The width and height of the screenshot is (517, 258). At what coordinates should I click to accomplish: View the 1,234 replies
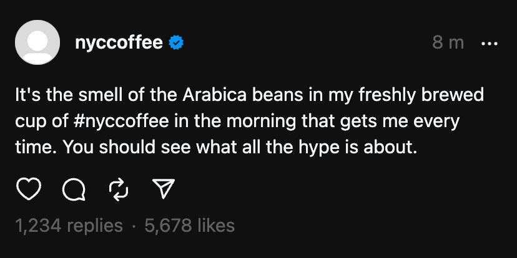(x=69, y=226)
